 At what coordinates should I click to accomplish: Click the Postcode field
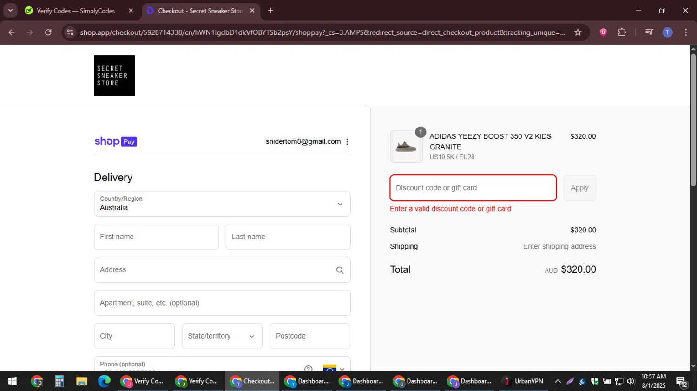coord(310,336)
